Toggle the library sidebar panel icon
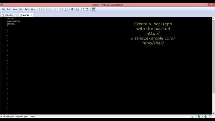The height and width of the screenshot is (121, 215). coord(73,9)
